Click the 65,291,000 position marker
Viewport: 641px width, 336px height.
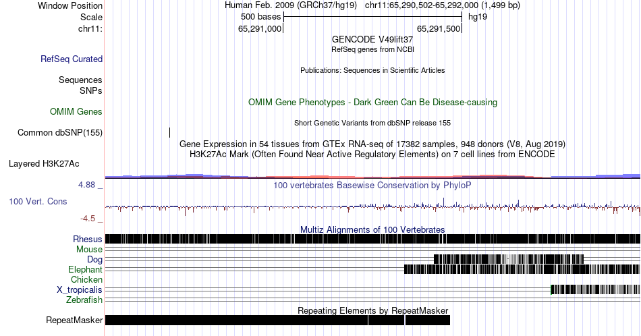click(260, 28)
